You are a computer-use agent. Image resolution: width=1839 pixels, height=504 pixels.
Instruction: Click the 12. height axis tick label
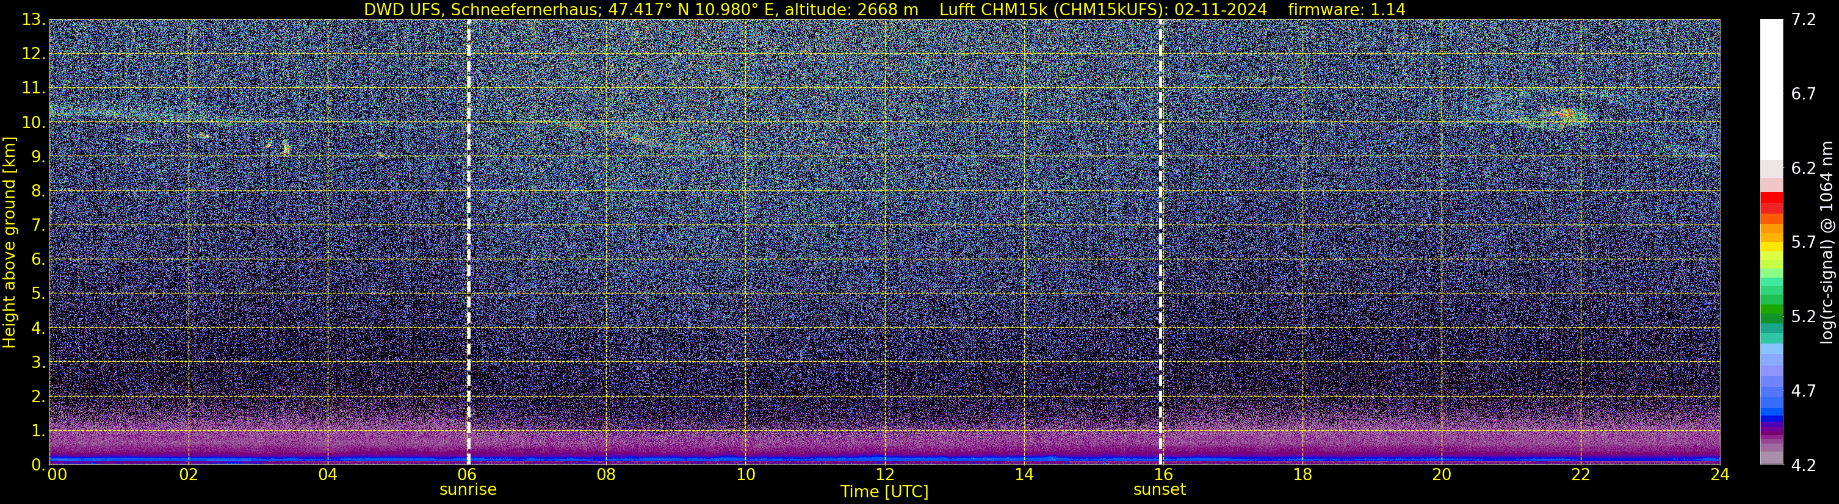click(34, 54)
